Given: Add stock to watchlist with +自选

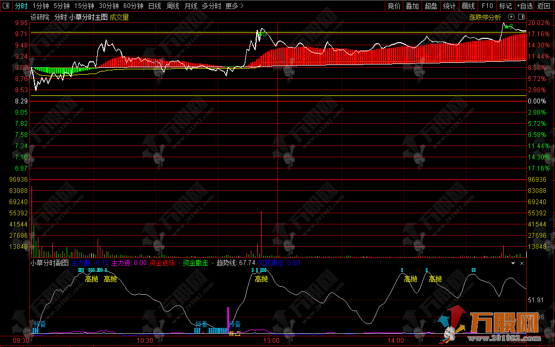Looking at the screenshot, I should pyautogui.click(x=524, y=6).
